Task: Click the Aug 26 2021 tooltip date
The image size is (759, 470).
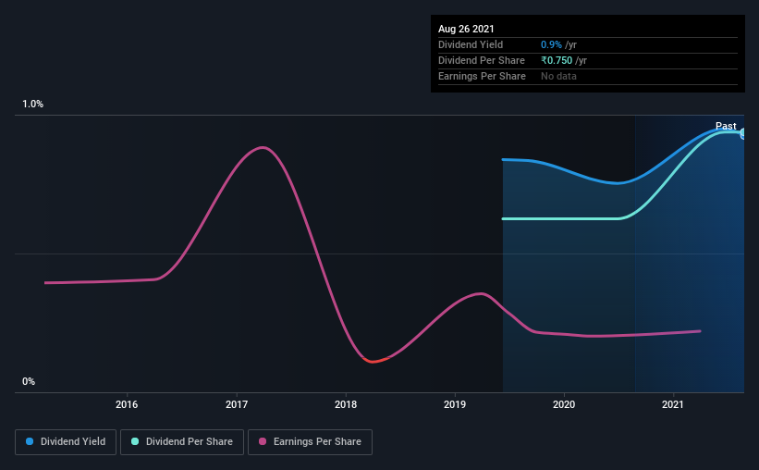Action: tap(466, 30)
